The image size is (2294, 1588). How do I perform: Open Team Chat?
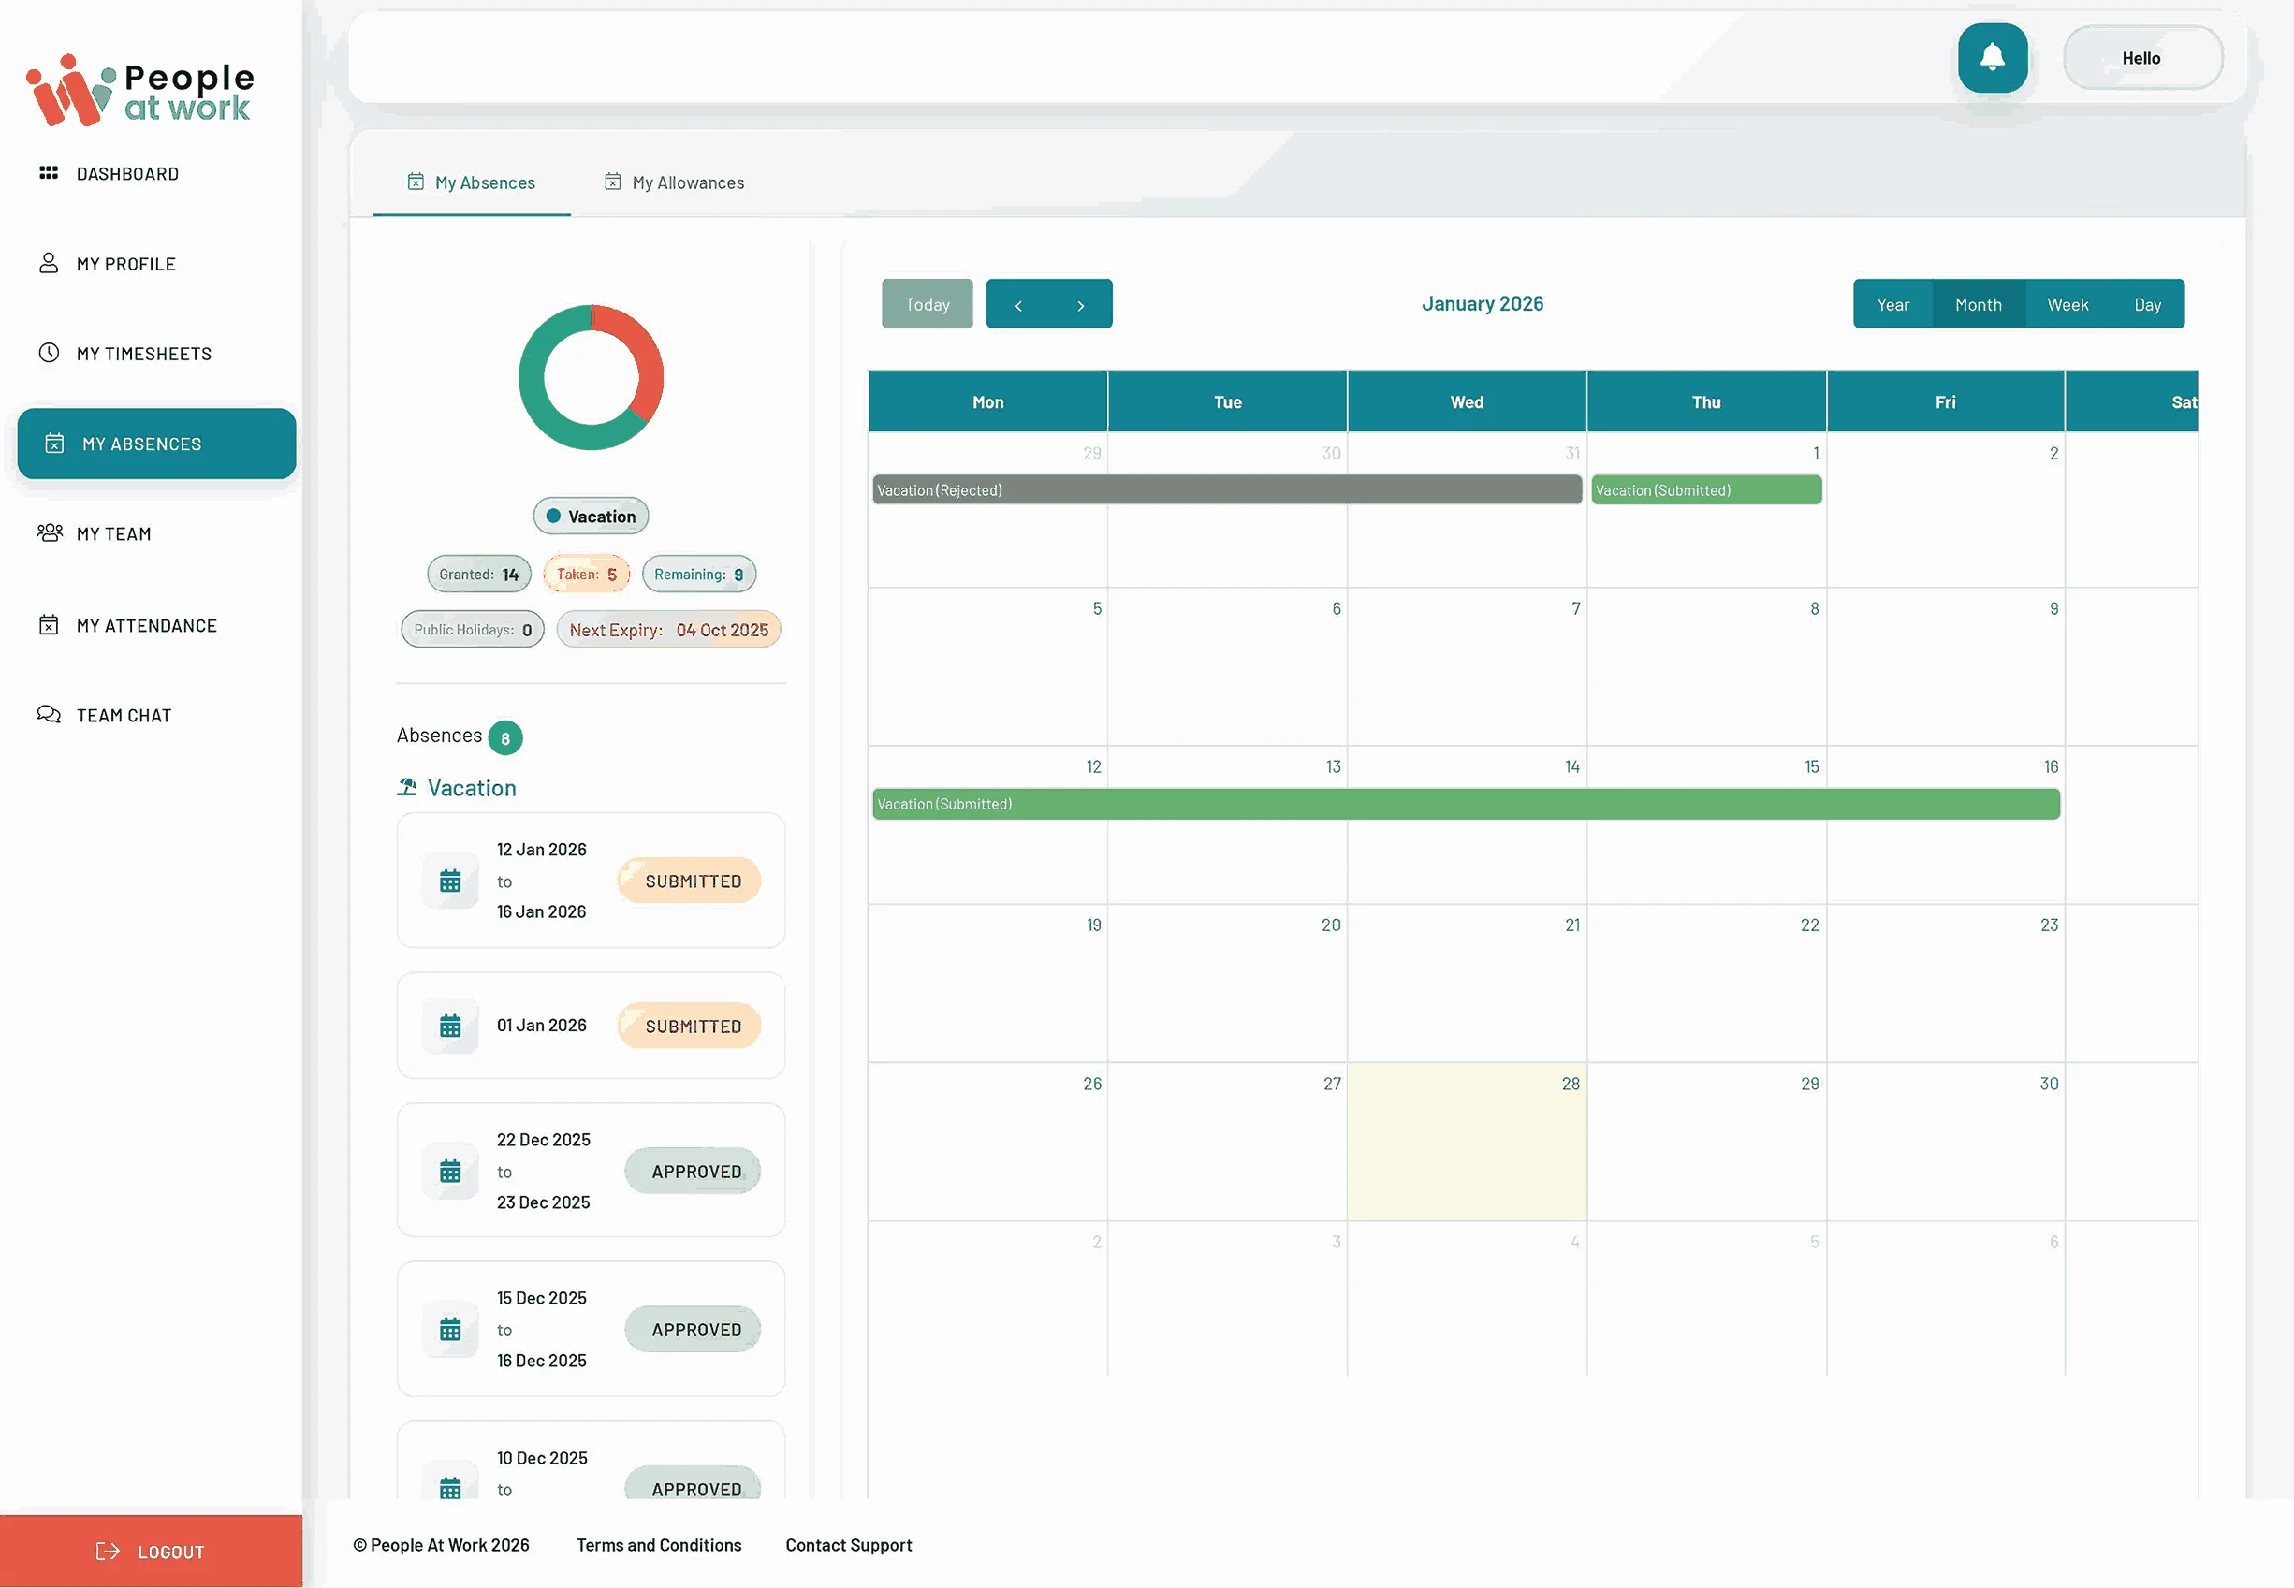coord(123,714)
